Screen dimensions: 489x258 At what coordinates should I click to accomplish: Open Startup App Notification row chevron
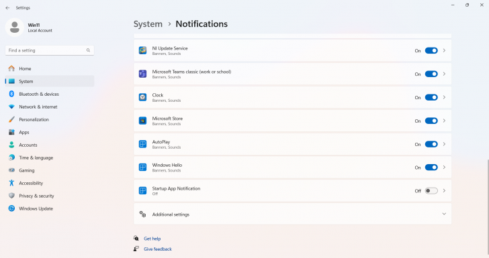coord(444,191)
